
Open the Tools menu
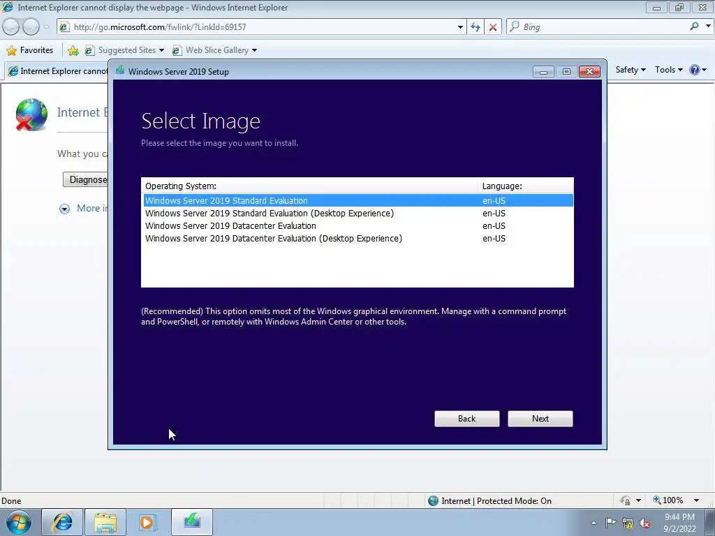pos(668,70)
